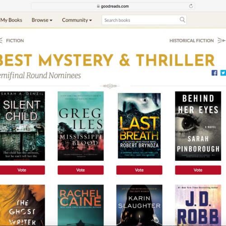This screenshot has height=226, width=226.
Task: Go to previous category Fiction
Action: click(15, 41)
